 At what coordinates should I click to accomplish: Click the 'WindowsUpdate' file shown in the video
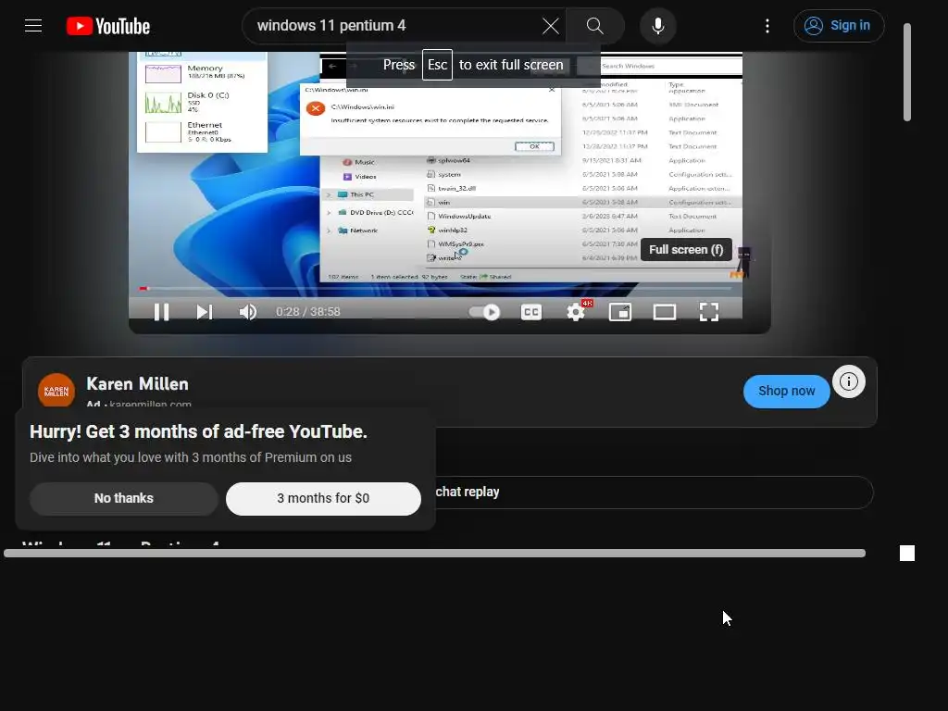(464, 216)
